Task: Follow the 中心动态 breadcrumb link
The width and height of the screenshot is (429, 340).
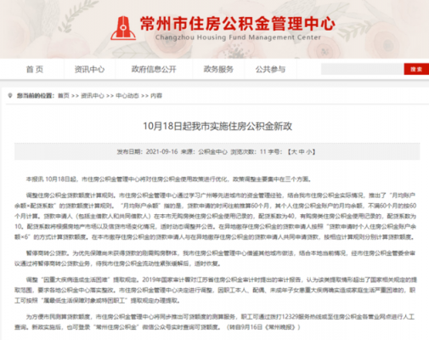Action: coord(127,95)
